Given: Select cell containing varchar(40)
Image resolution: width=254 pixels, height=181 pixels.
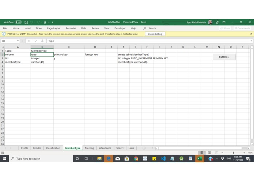Looking at the screenshot, I should pos(42,62).
